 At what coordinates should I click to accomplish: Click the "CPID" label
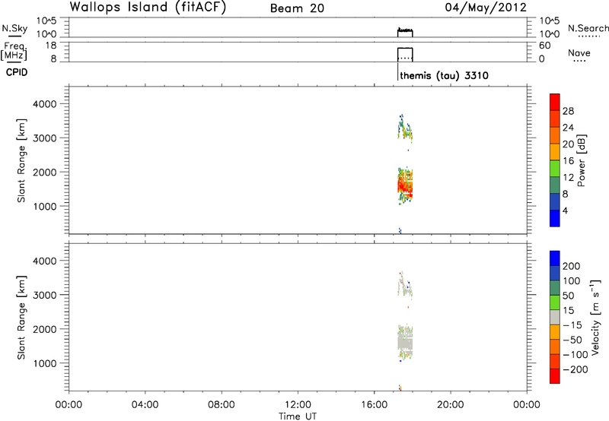coord(17,72)
